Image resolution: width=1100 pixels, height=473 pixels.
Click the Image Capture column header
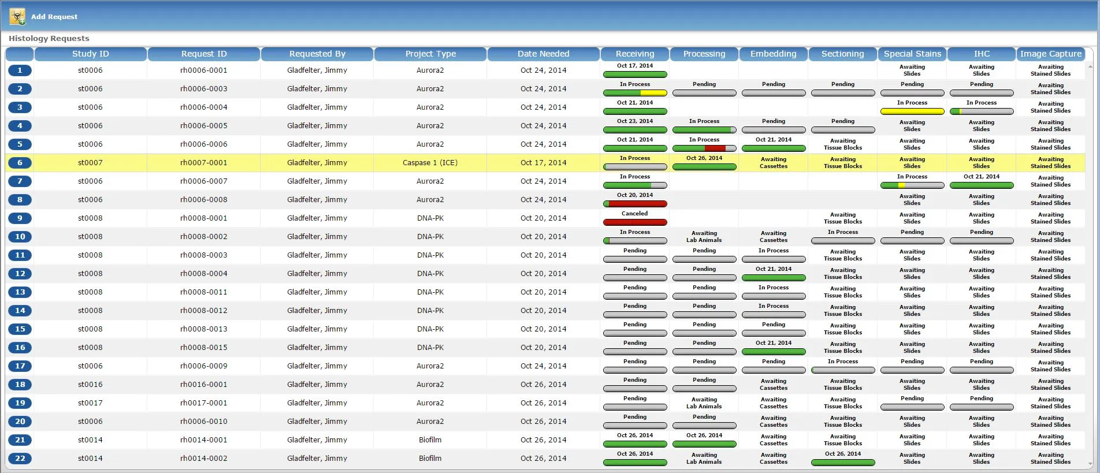pos(1050,54)
